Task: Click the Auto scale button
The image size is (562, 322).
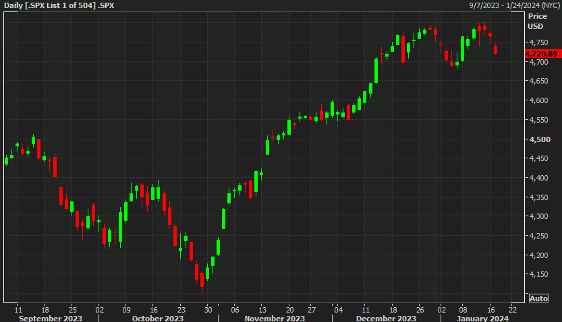Action: pos(538,298)
